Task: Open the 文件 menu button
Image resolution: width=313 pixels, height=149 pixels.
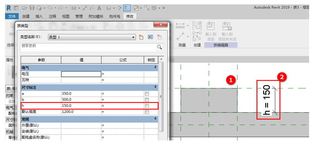Action: pyautogui.click(x=12, y=16)
